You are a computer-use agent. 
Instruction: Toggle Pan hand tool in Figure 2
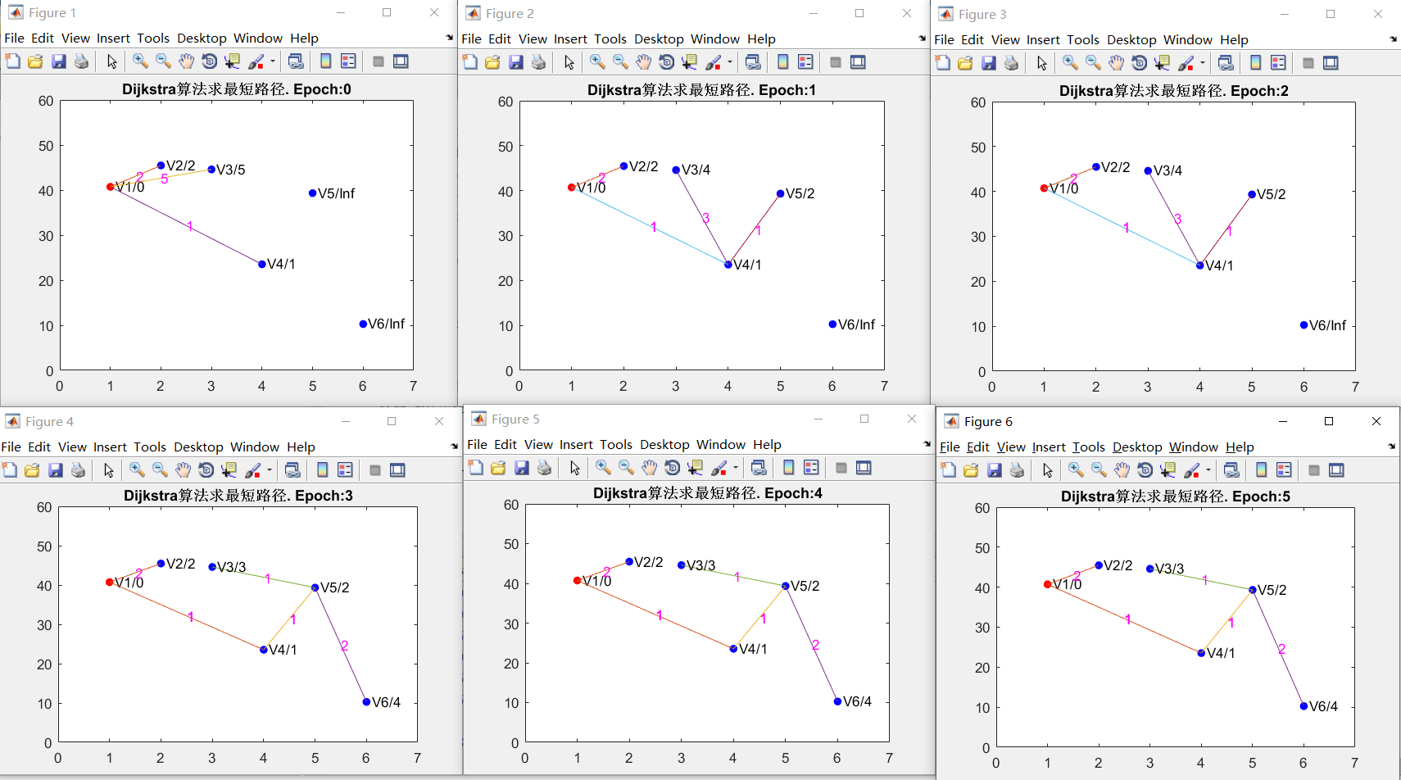[643, 62]
